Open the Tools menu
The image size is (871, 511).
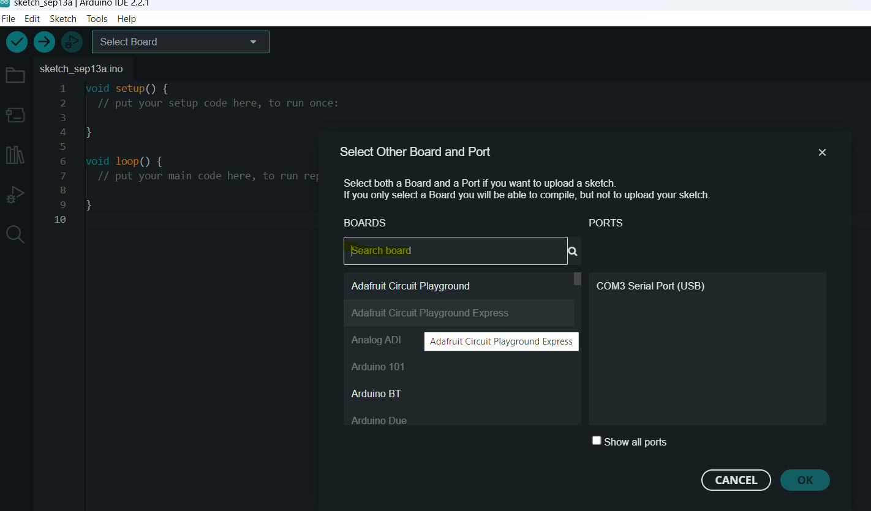point(97,19)
